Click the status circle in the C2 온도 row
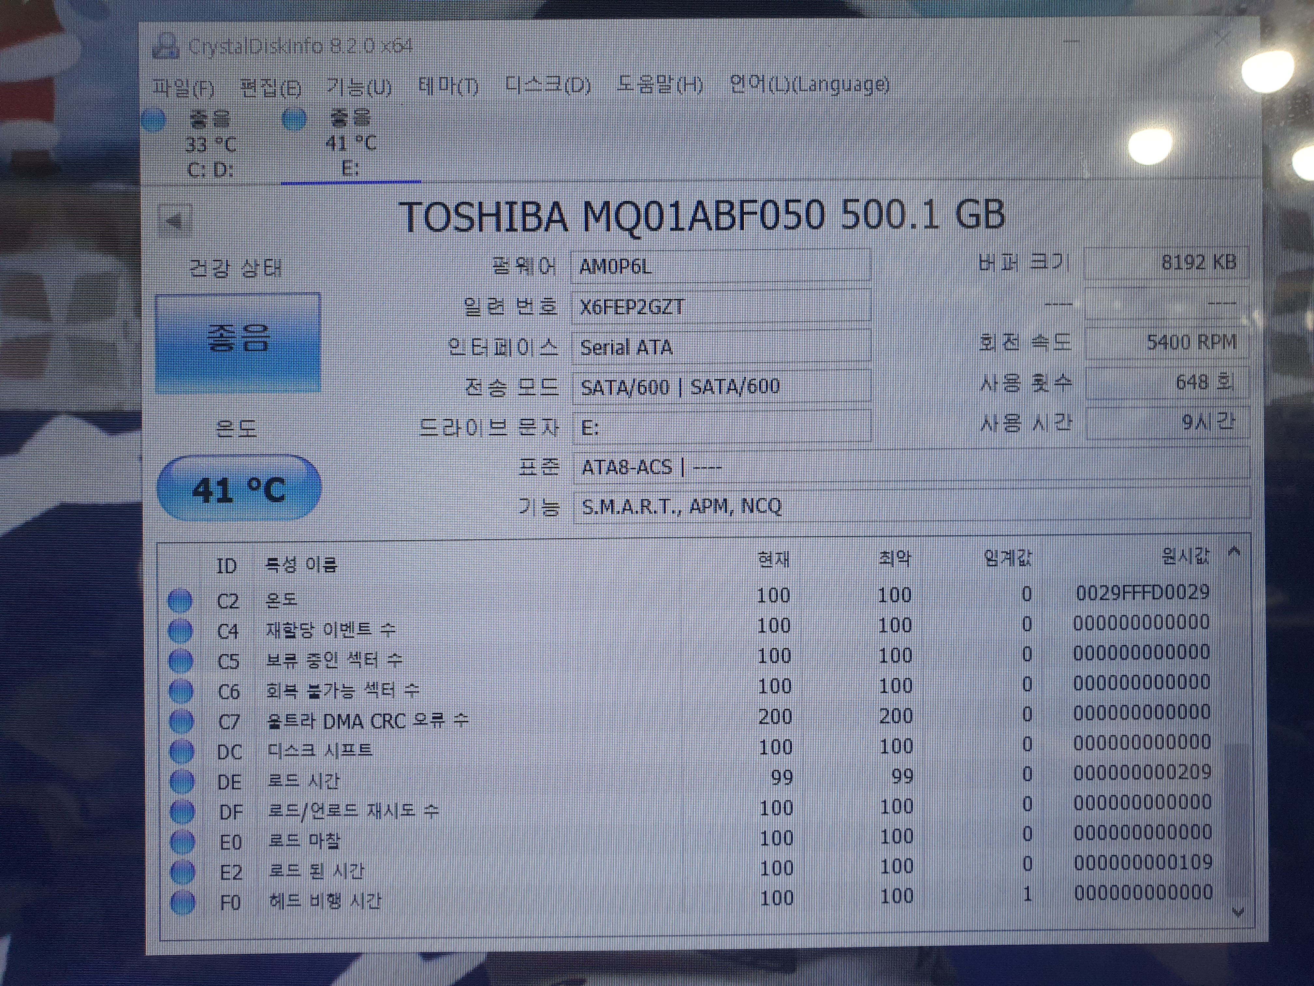This screenshot has height=986, width=1314. coord(180,600)
